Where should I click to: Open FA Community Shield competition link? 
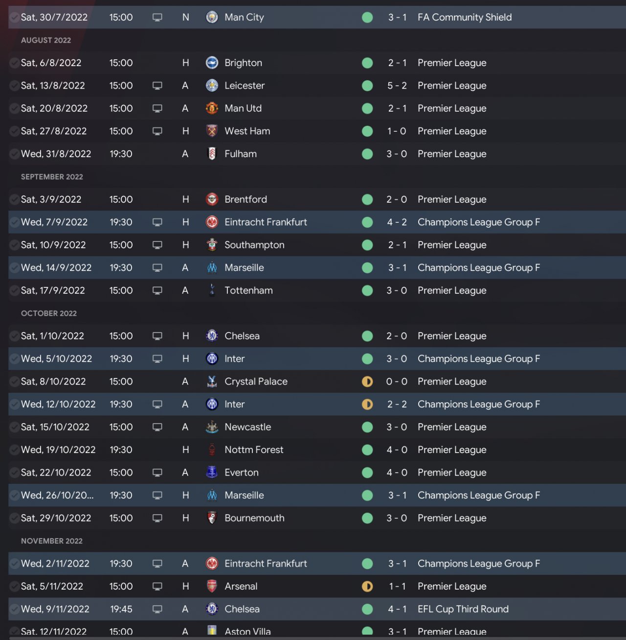[x=465, y=18]
